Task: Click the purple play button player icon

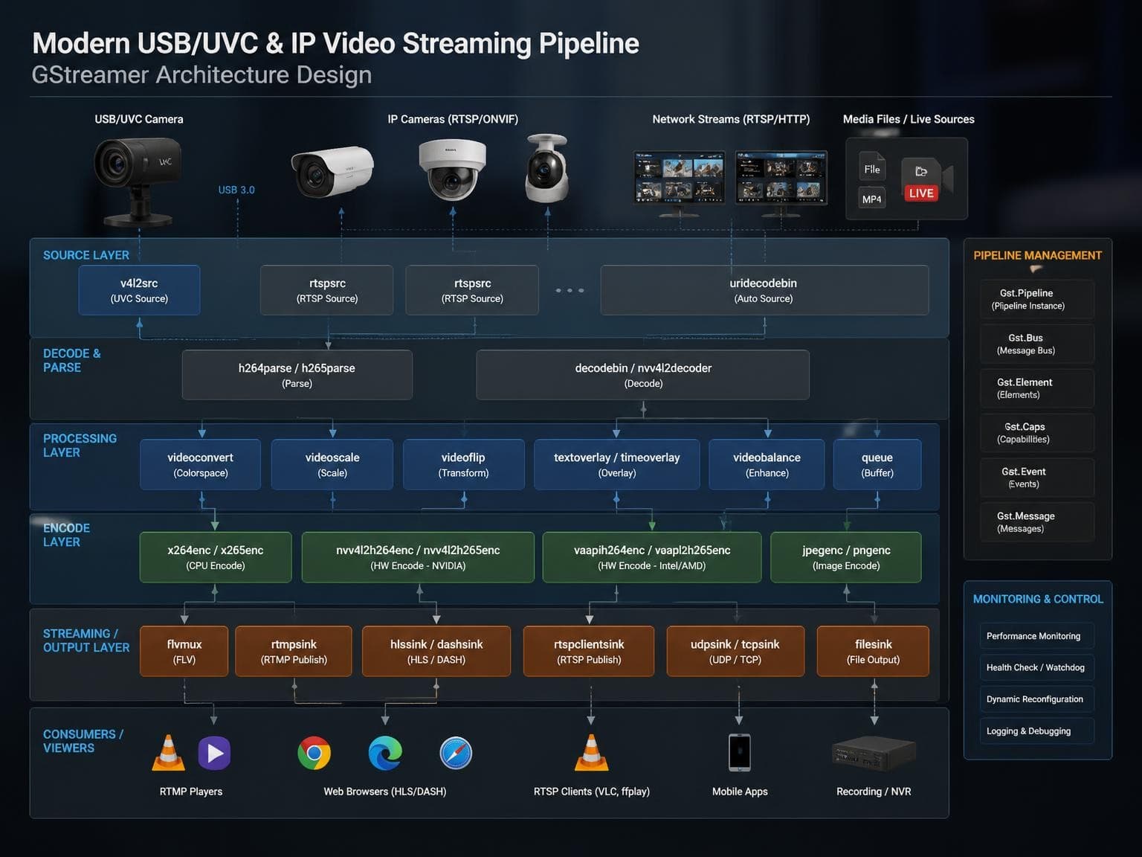Action: click(214, 753)
